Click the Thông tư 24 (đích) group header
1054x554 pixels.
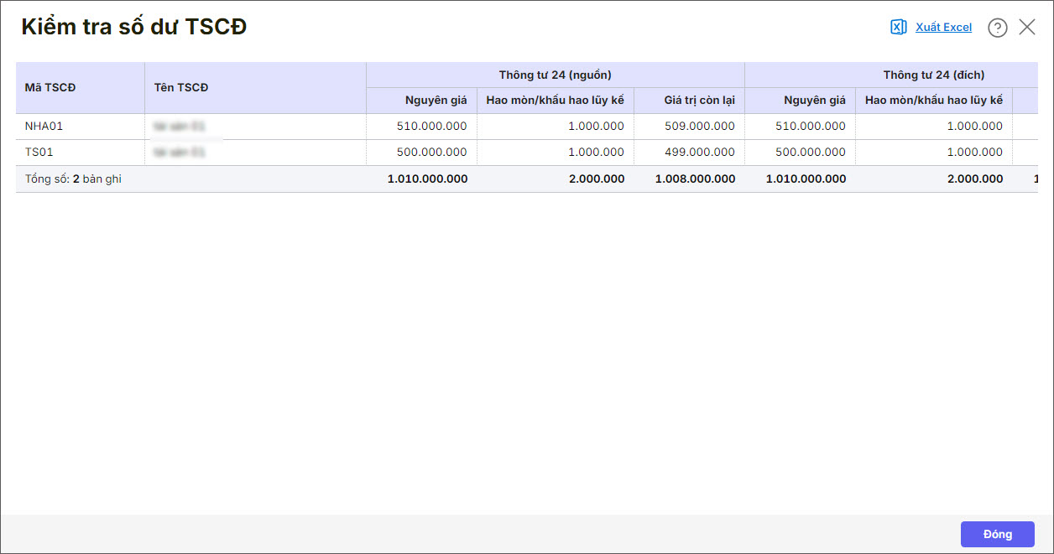933,75
